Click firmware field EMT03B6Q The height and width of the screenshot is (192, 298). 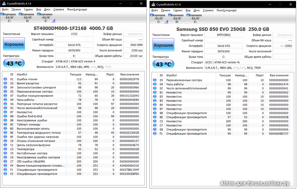(x=223, y=35)
